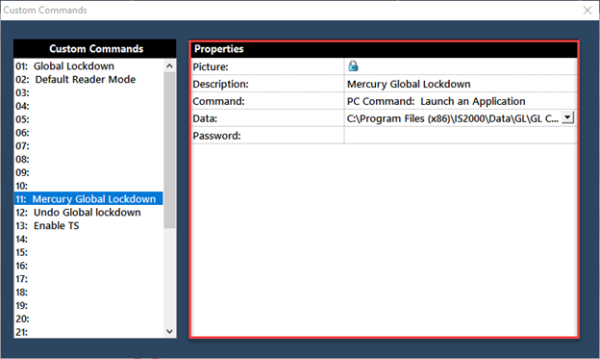Click the Custom Commands list header

(95, 49)
